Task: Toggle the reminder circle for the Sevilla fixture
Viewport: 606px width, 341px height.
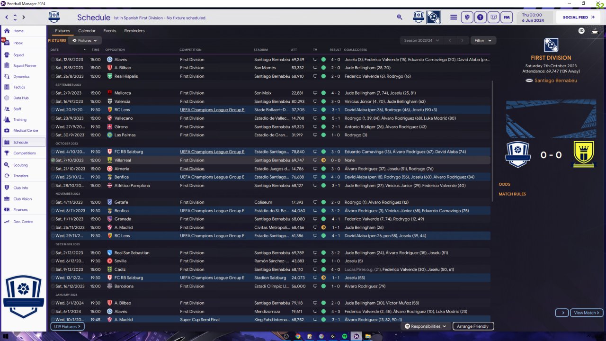Action: point(53,261)
